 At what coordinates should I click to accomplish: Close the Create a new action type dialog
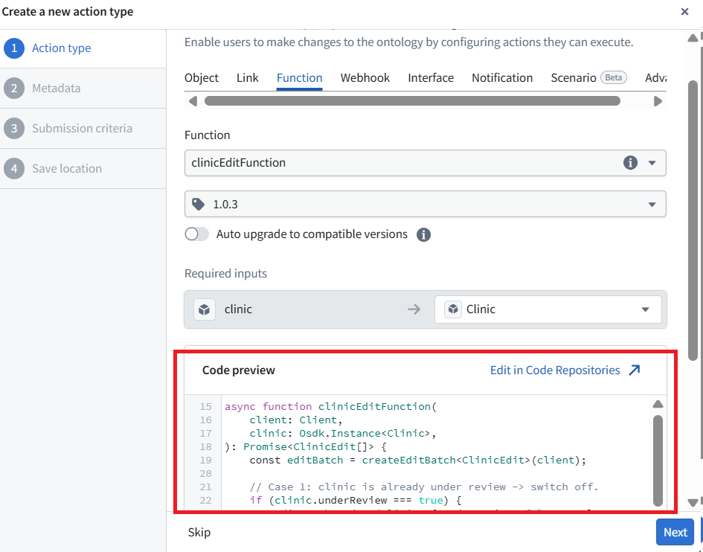[x=684, y=12]
